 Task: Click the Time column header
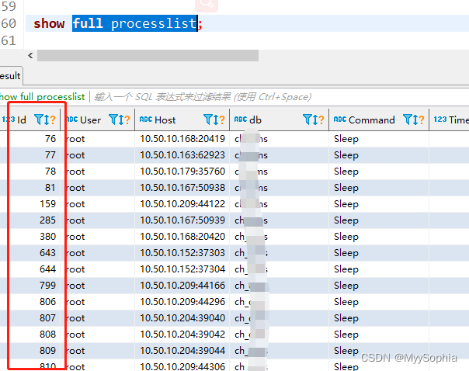tap(450, 120)
